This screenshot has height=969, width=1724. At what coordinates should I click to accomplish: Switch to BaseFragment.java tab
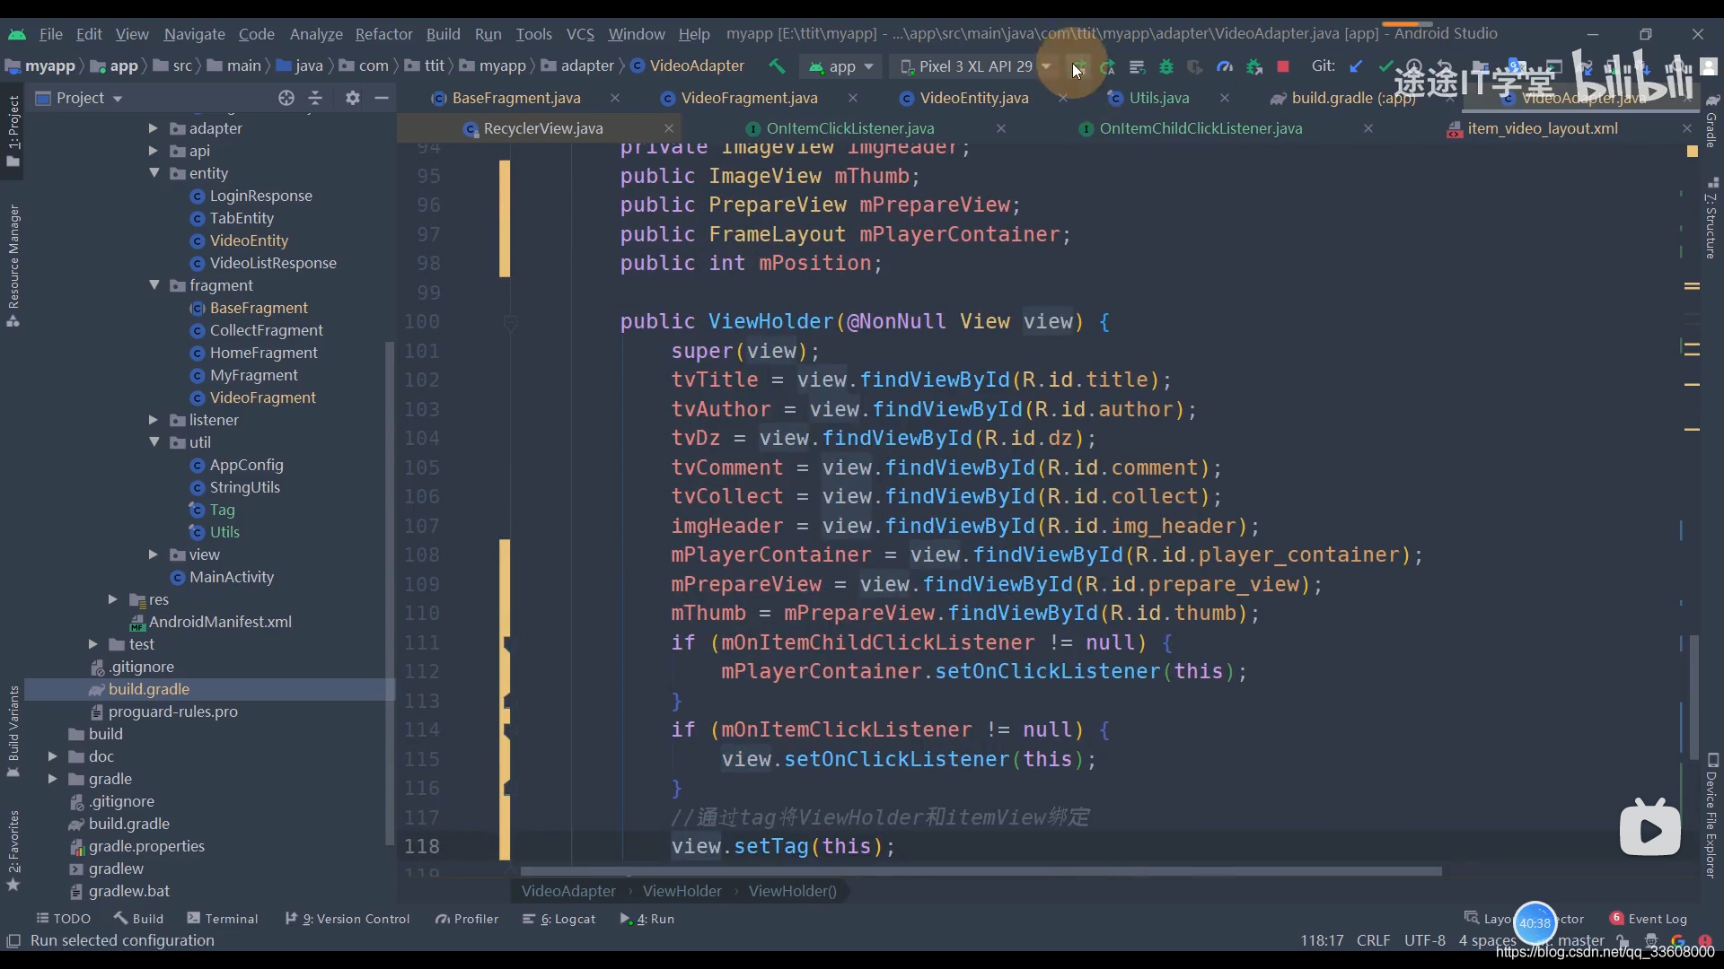coord(516,98)
